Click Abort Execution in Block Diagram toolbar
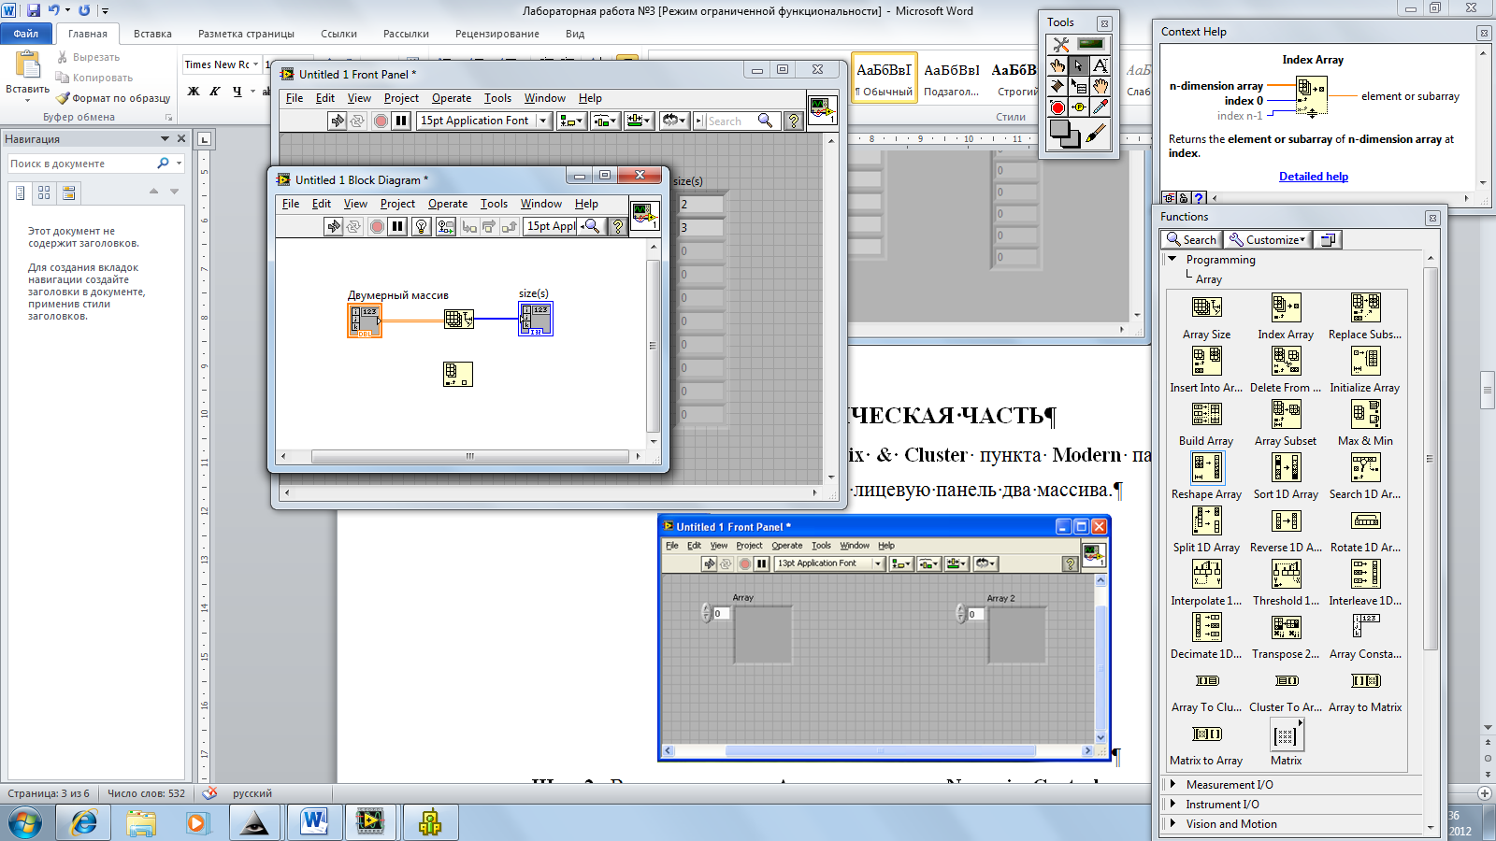Image resolution: width=1496 pixels, height=841 pixels. pos(377,226)
